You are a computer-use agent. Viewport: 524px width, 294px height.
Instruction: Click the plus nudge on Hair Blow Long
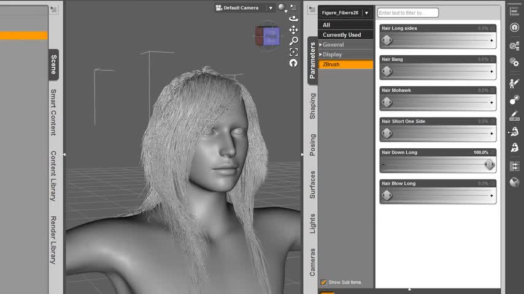pos(491,195)
